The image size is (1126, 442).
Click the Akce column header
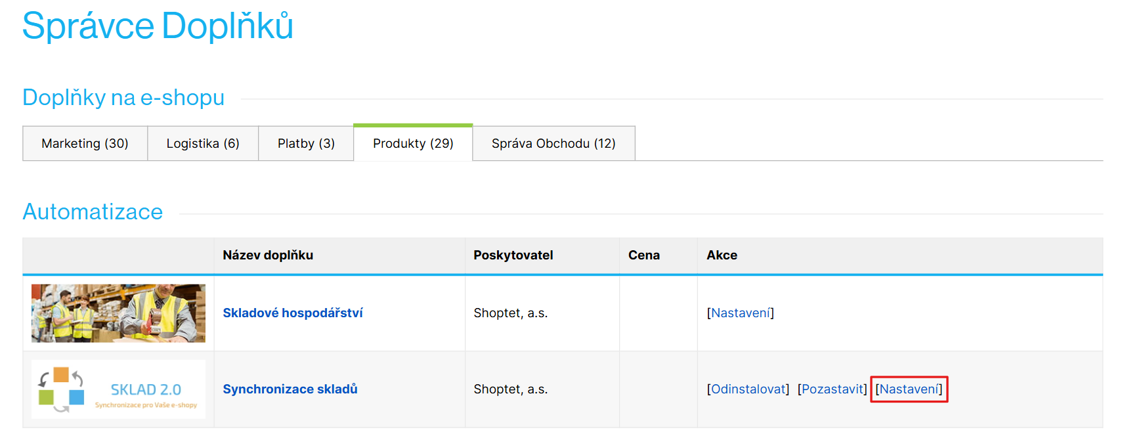click(722, 255)
